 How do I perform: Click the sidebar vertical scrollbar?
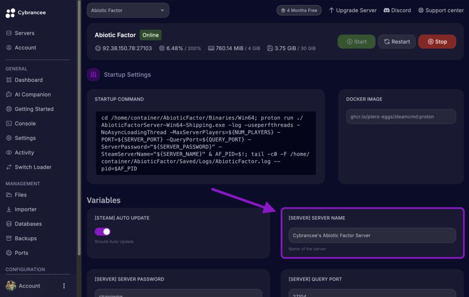click(79, 128)
